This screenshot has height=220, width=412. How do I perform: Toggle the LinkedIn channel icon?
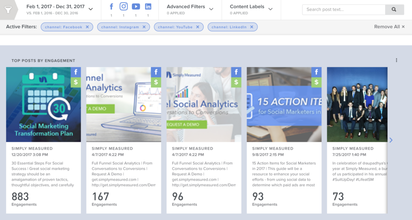[148, 6]
